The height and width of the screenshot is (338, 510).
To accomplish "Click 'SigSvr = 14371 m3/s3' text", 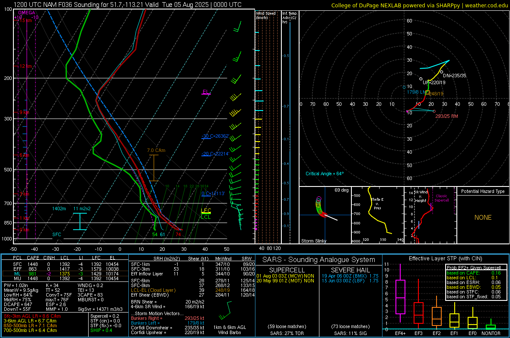I will (100, 309).
